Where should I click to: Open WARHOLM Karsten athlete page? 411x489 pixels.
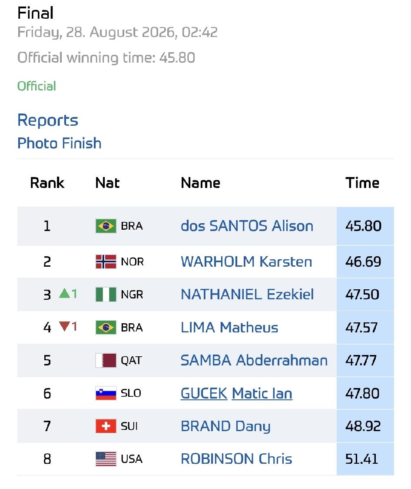click(246, 261)
